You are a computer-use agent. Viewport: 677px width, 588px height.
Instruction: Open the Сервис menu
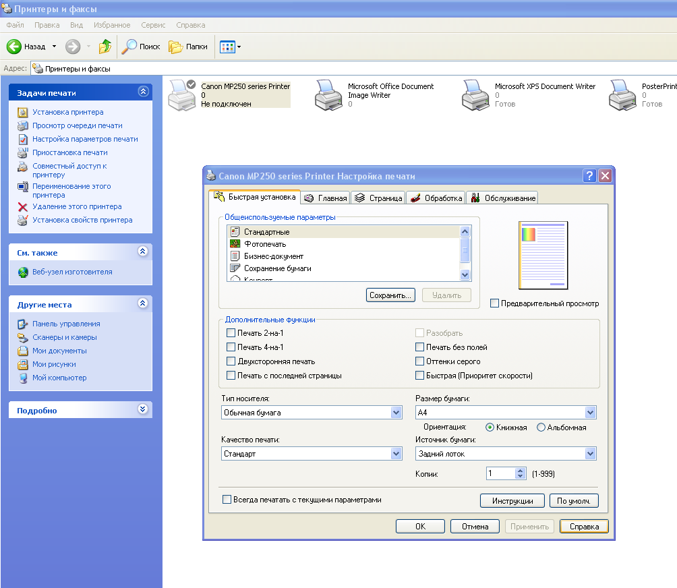153,25
